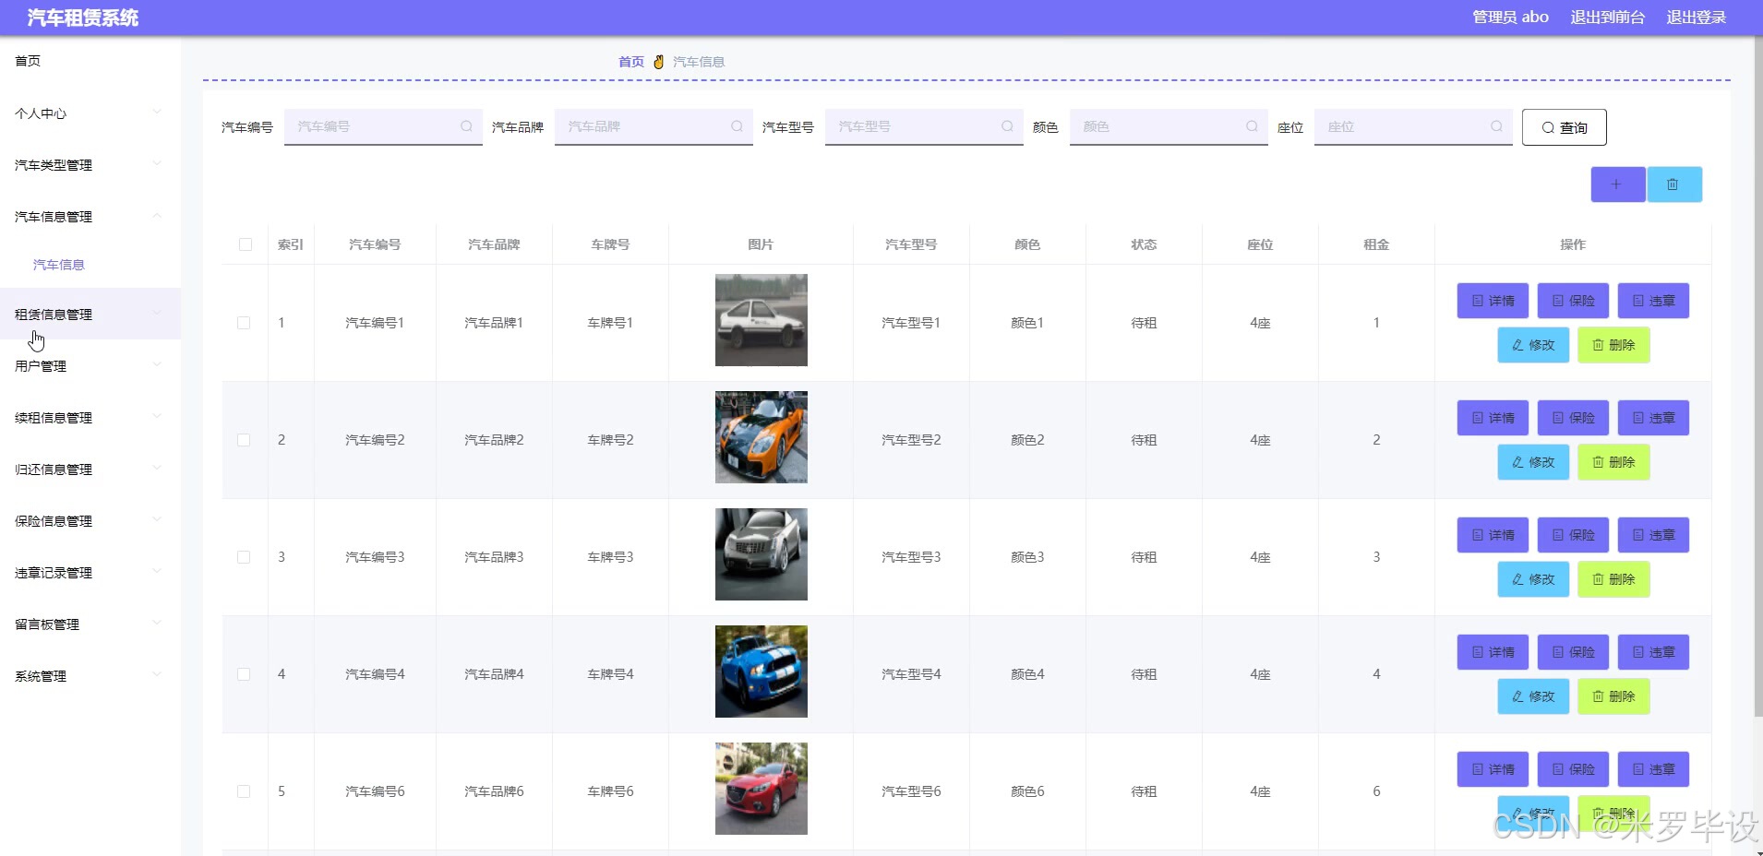Edit 汽车编号2 with 修改 button

coord(1533,462)
